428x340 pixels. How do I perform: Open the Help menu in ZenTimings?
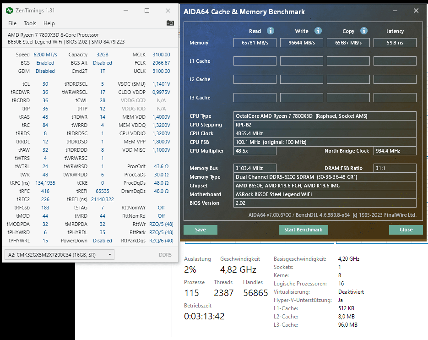[49, 23]
